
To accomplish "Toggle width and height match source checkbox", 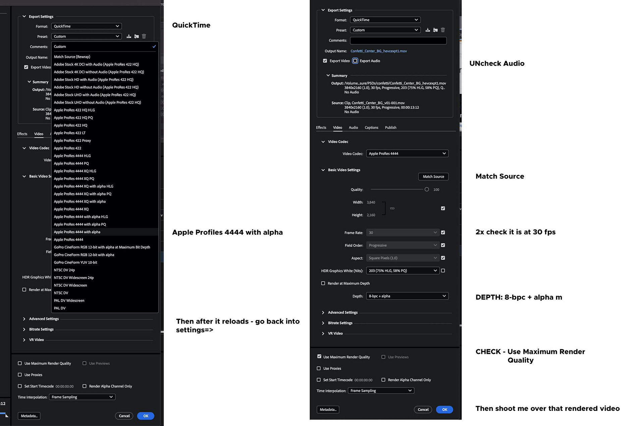I will coord(443,208).
